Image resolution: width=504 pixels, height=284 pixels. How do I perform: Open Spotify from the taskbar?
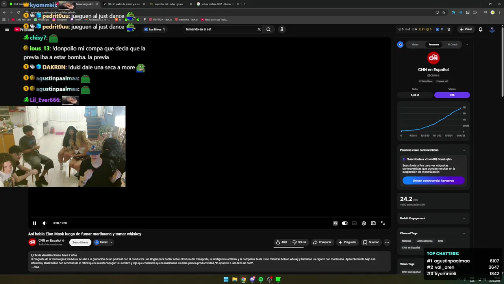pos(261,279)
